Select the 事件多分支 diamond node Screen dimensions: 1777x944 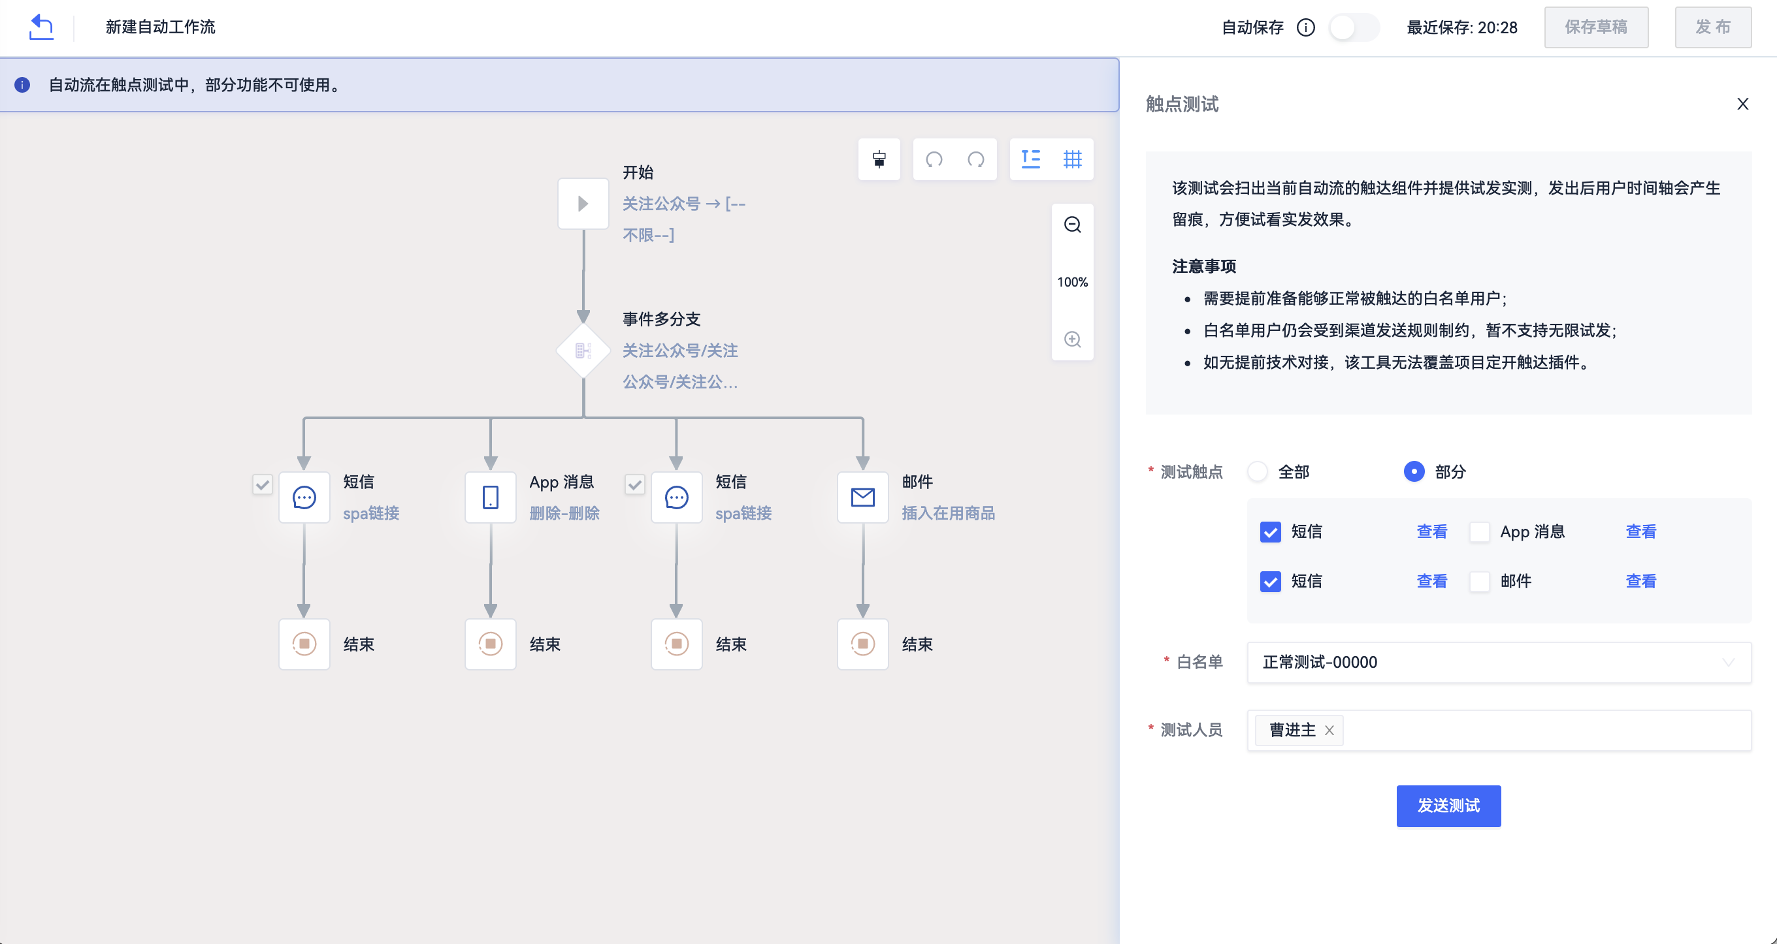583,351
